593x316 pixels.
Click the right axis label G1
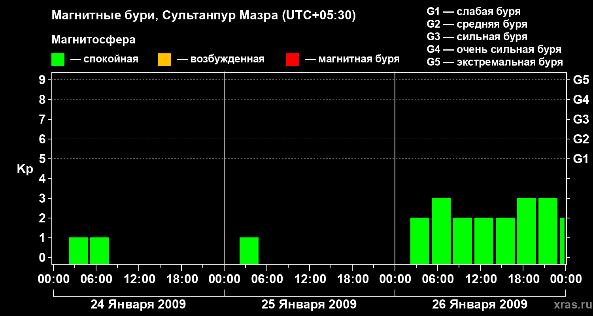[581, 159]
